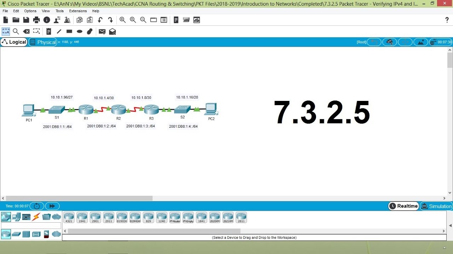
Task: Select router R1 in the topology
Action: [x=86, y=109]
